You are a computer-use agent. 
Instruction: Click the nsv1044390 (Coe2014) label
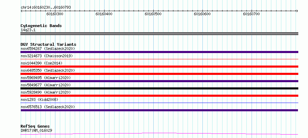tap(42, 63)
